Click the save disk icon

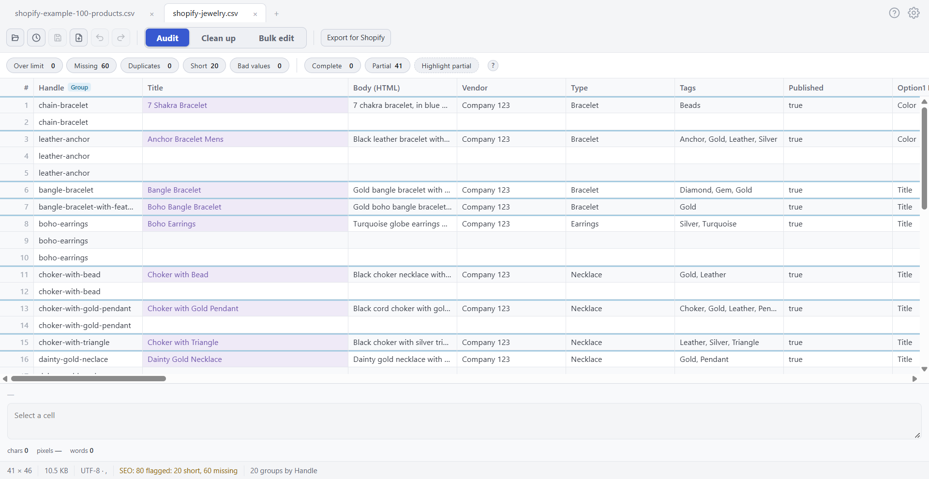(58, 38)
